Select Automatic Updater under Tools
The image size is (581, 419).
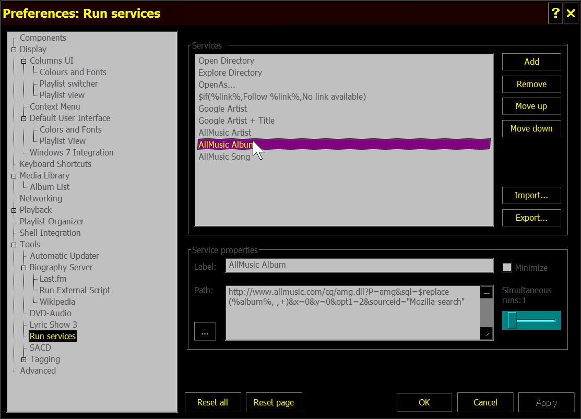pos(65,256)
